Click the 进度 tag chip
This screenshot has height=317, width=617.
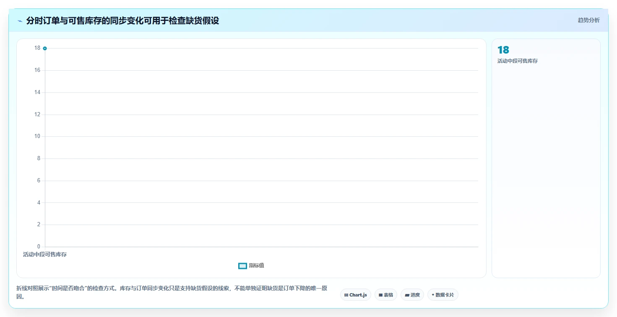click(x=412, y=295)
